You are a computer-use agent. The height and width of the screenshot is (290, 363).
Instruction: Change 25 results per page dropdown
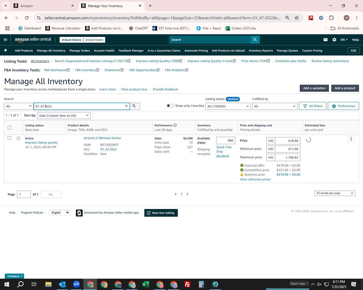(x=335, y=193)
